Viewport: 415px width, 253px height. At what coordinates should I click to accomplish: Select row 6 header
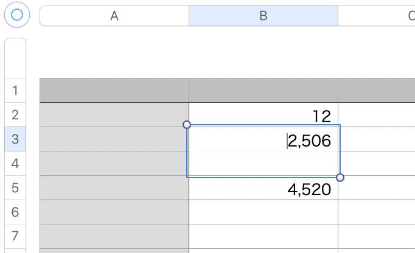point(15,212)
